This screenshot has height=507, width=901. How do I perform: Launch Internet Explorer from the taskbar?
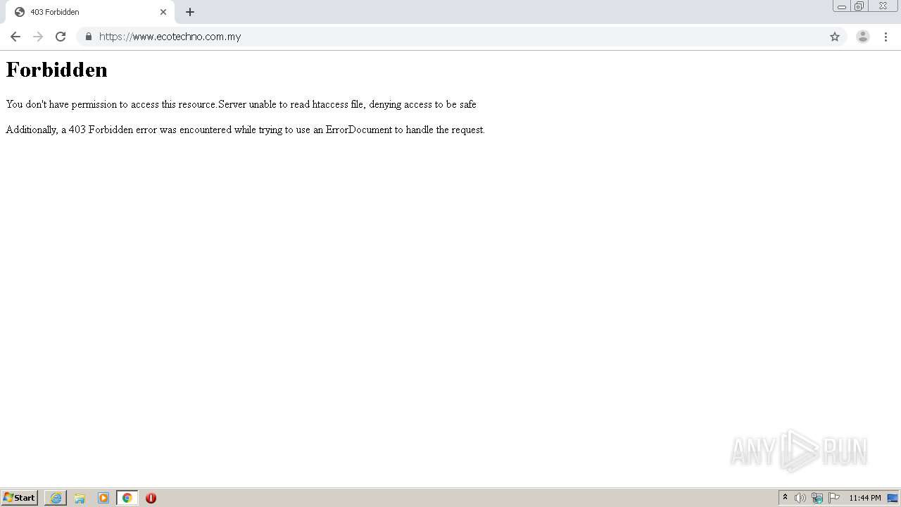click(56, 498)
